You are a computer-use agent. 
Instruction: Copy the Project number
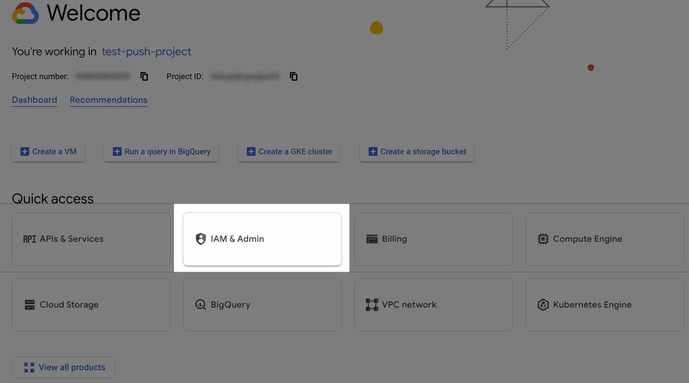tap(144, 76)
